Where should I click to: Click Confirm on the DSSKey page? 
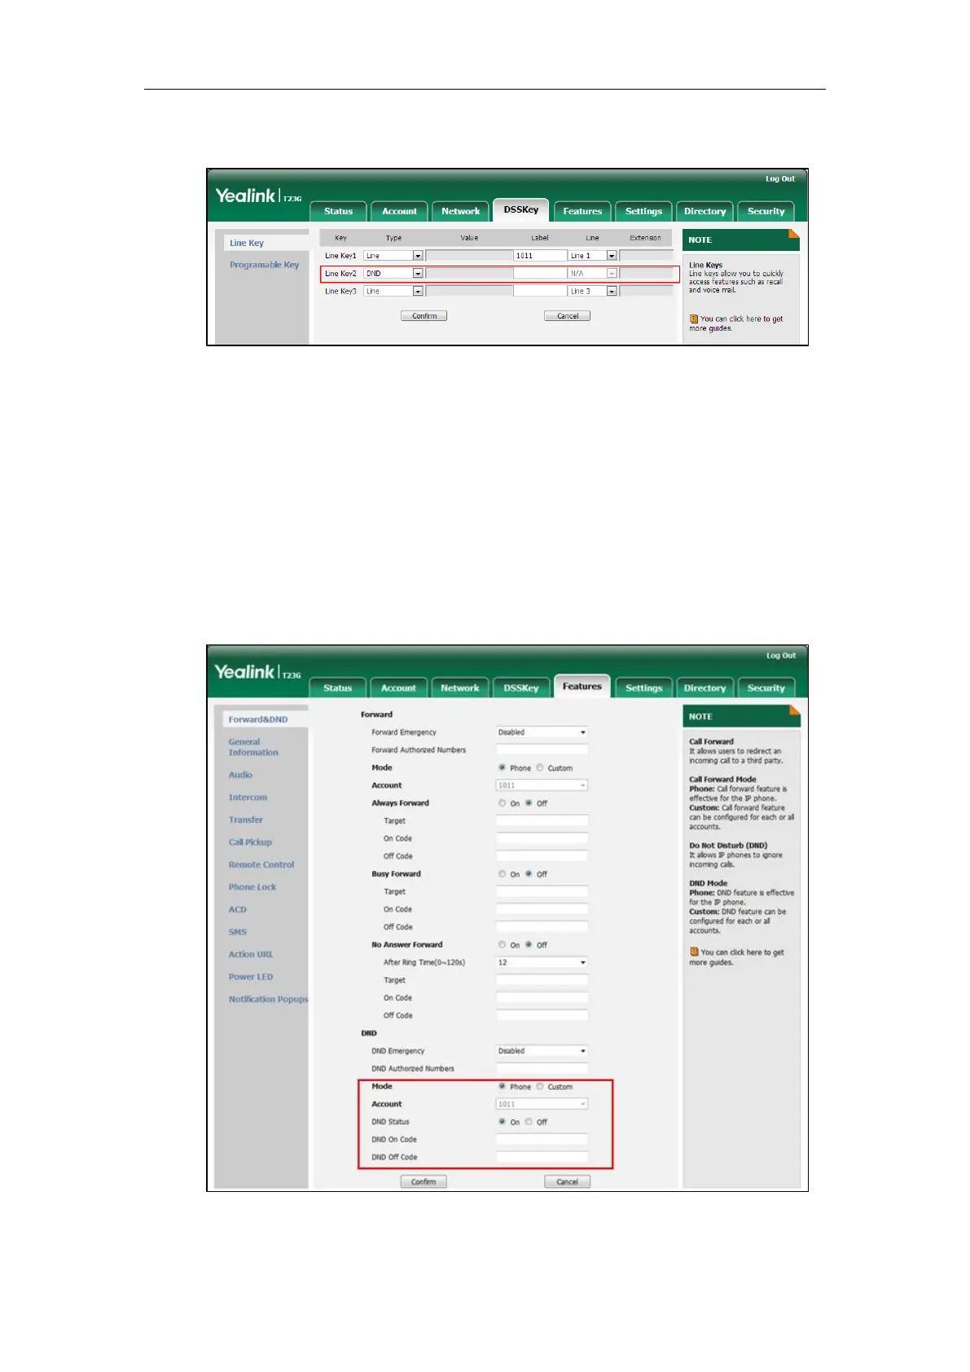[x=424, y=316]
